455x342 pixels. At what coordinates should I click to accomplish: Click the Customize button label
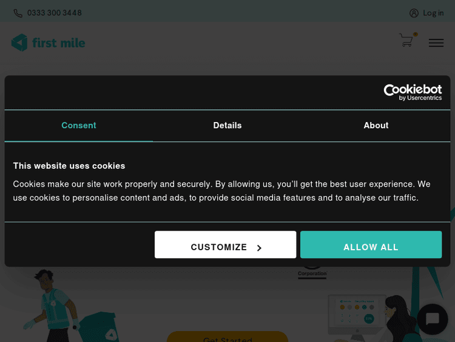(x=218, y=247)
